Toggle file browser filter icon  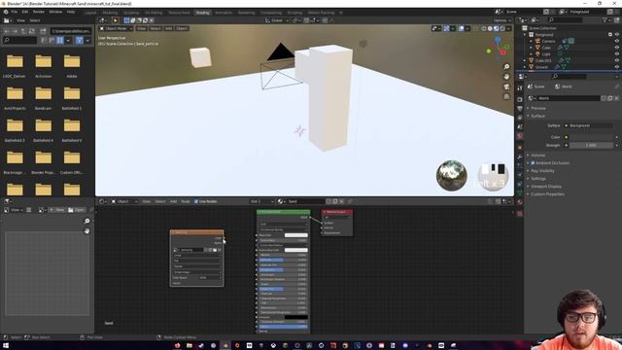tap(80, 40)
